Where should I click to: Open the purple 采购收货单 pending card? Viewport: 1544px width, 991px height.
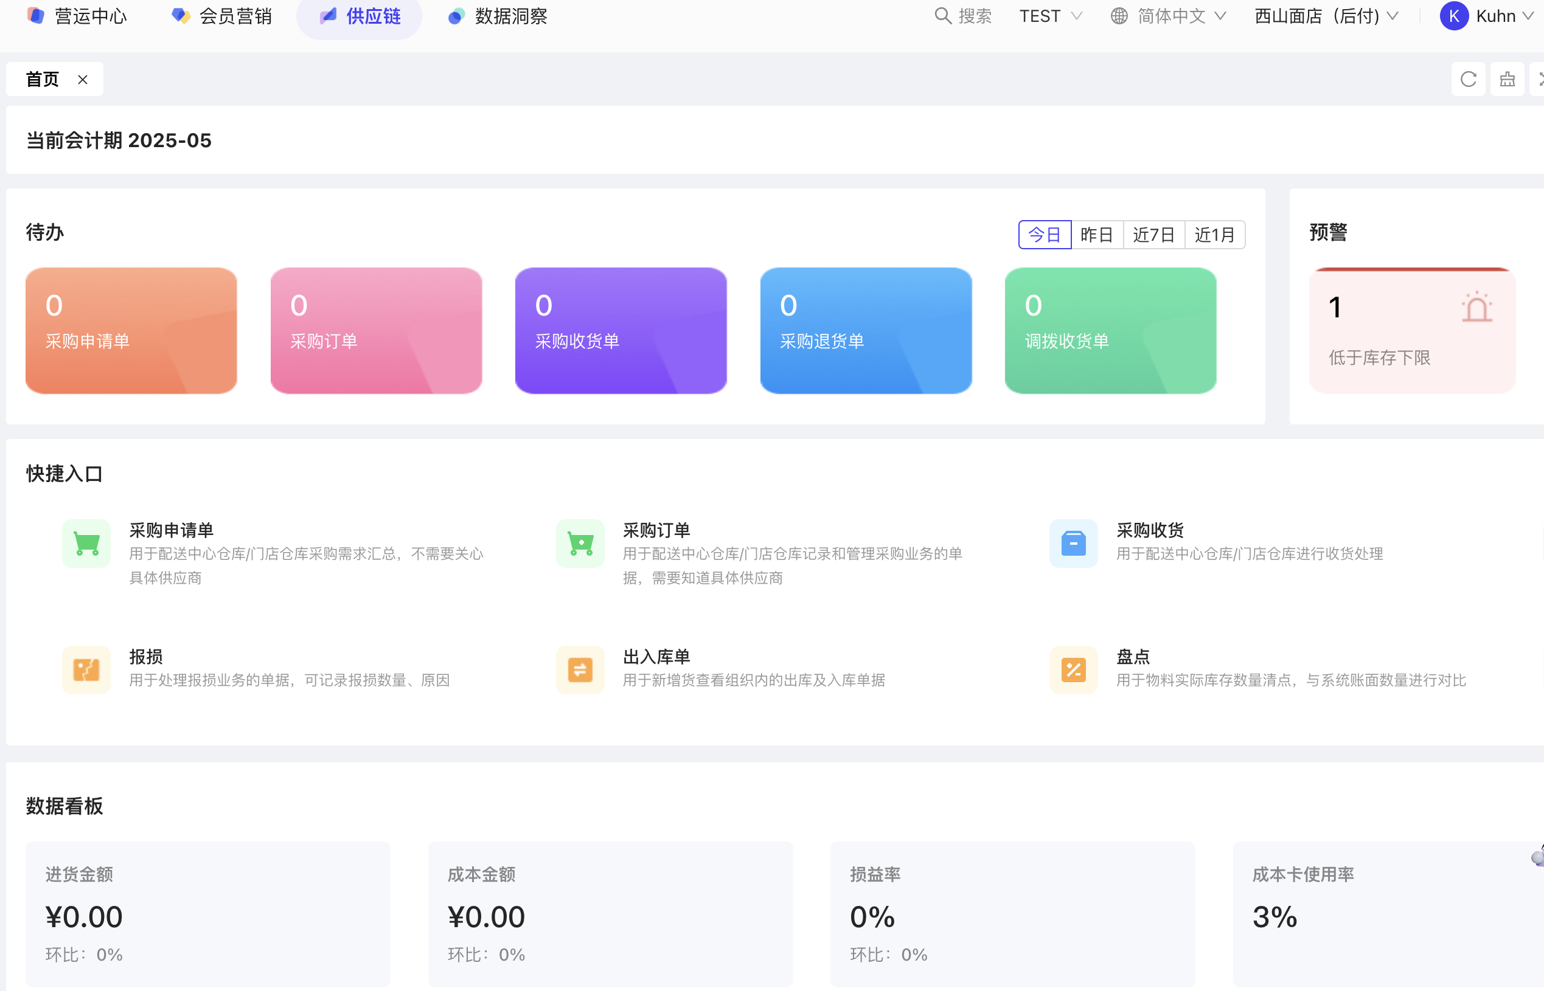coord(621,330)
